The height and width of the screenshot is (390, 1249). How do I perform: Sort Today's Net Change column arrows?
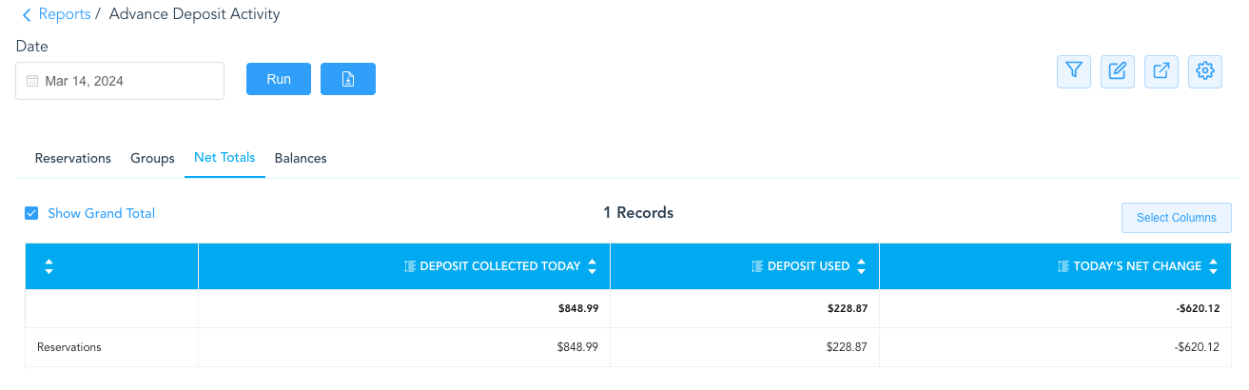click(x=1213, y=266)
